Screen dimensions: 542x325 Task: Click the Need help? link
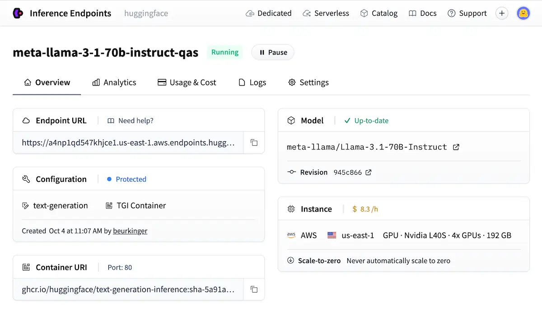(x=131, y=121)
